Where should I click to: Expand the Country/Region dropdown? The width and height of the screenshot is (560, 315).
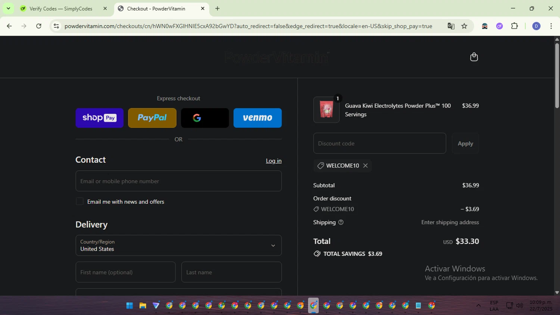178,245
